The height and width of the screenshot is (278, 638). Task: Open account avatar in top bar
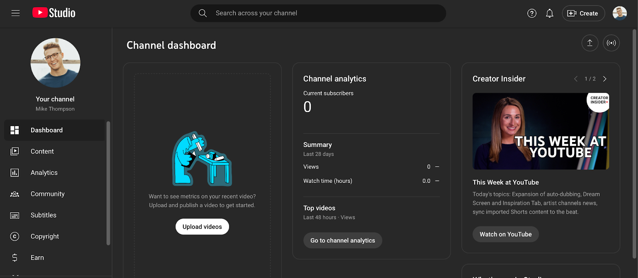coord(620,13)
